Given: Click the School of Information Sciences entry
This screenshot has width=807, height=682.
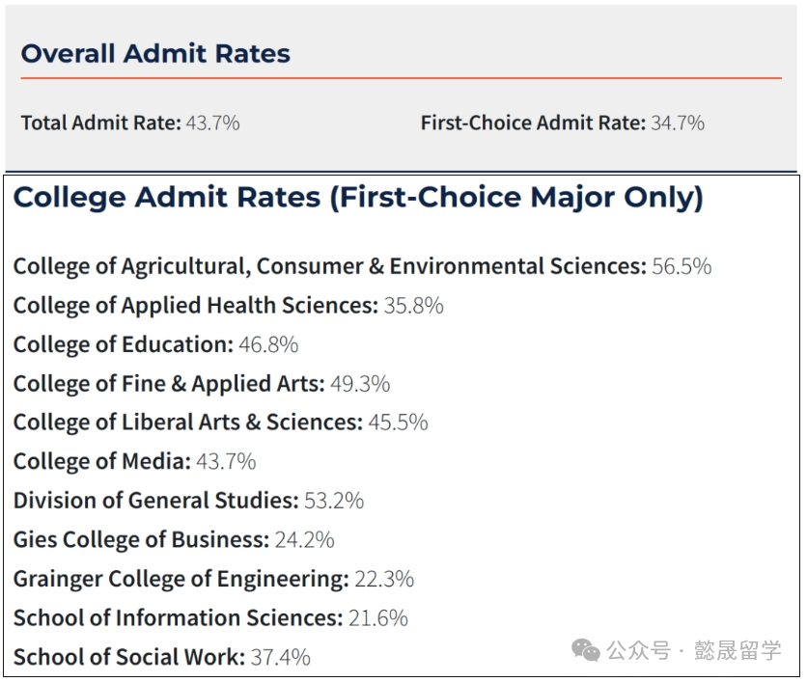Looking at the screenshot, I should pos(178,618).
